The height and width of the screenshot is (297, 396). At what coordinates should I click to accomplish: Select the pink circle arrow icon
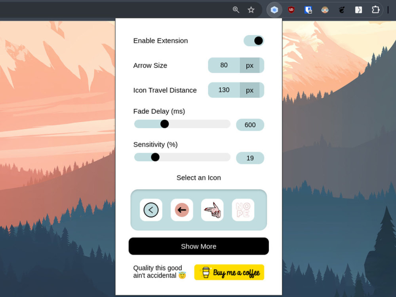182,210
